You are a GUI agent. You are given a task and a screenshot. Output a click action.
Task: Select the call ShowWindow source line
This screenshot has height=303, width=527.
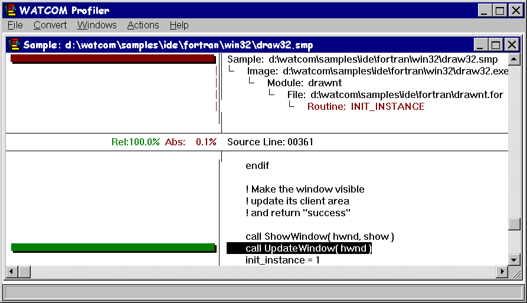[319, 236]
